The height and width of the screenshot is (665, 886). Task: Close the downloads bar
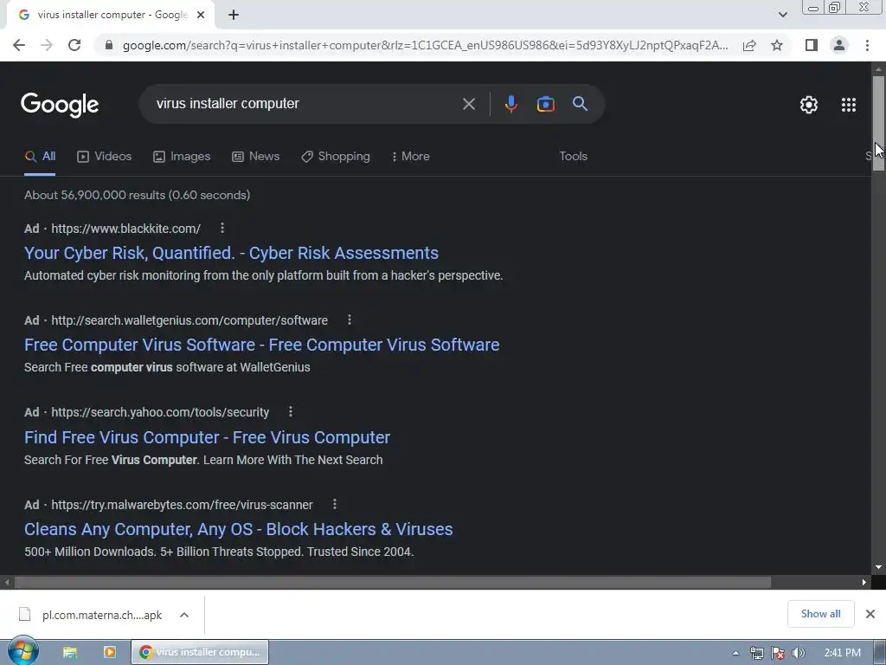(870, 614)
